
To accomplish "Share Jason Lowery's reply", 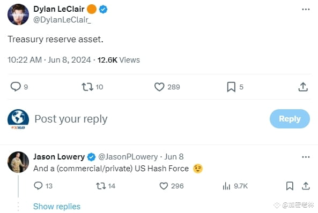I will click(x=306, y=186).
